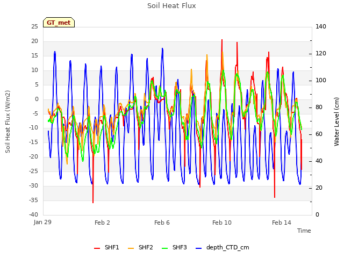344x258 pixels.
Task: Click the blue depth_CTD_cm legend swatch
Action: [198, 248]
